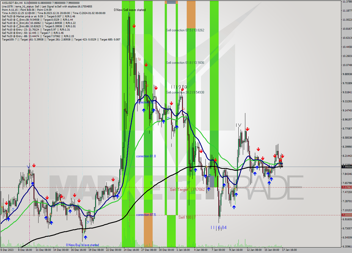
Task: Click 'Sell correction 38.2 | 9.54938' label
Action: [x=185, y=92]
